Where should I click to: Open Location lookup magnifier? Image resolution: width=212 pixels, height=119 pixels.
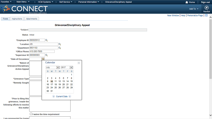click(x=60, y=44)
